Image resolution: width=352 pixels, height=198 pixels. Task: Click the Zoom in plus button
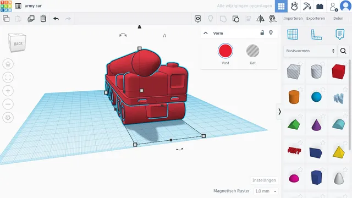(x=8, y=91)
